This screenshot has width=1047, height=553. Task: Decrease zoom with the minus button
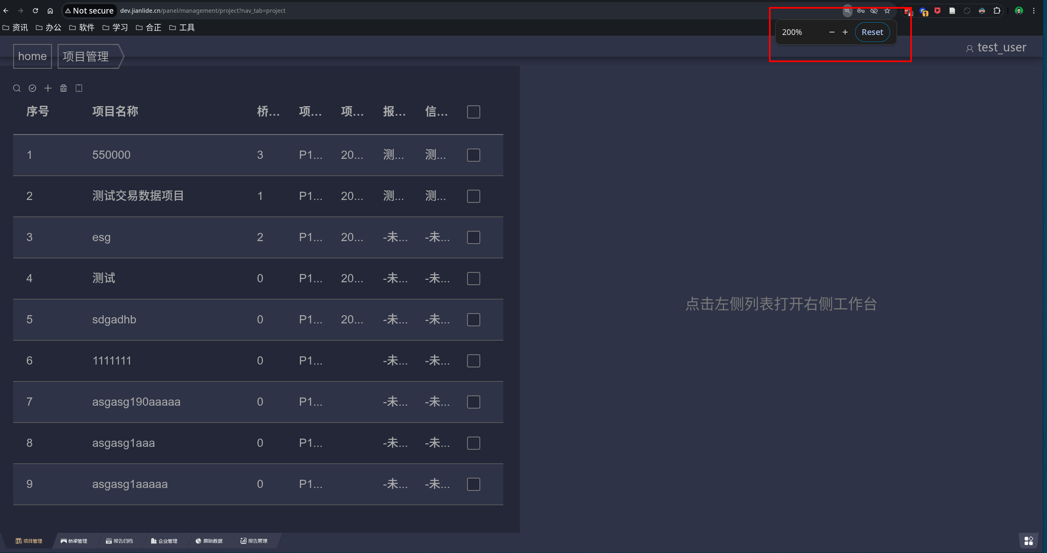click(832, 32)
